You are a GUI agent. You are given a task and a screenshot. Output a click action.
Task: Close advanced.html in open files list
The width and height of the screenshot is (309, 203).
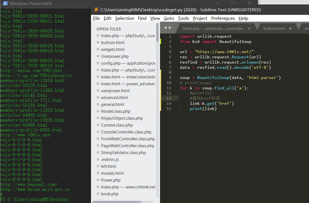98,97
